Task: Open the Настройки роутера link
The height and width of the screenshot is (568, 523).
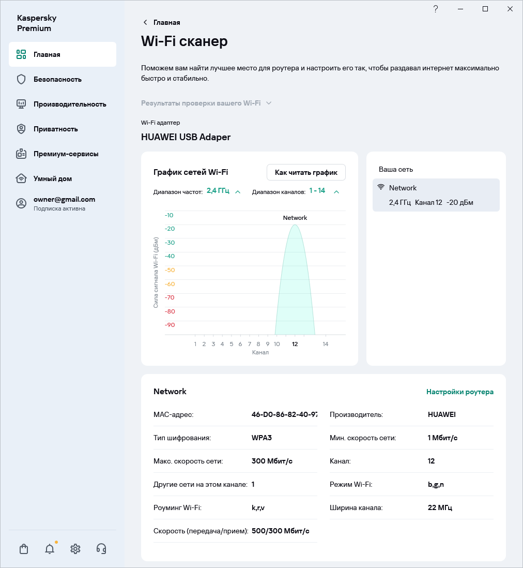Action: click(x=459, y=392)
